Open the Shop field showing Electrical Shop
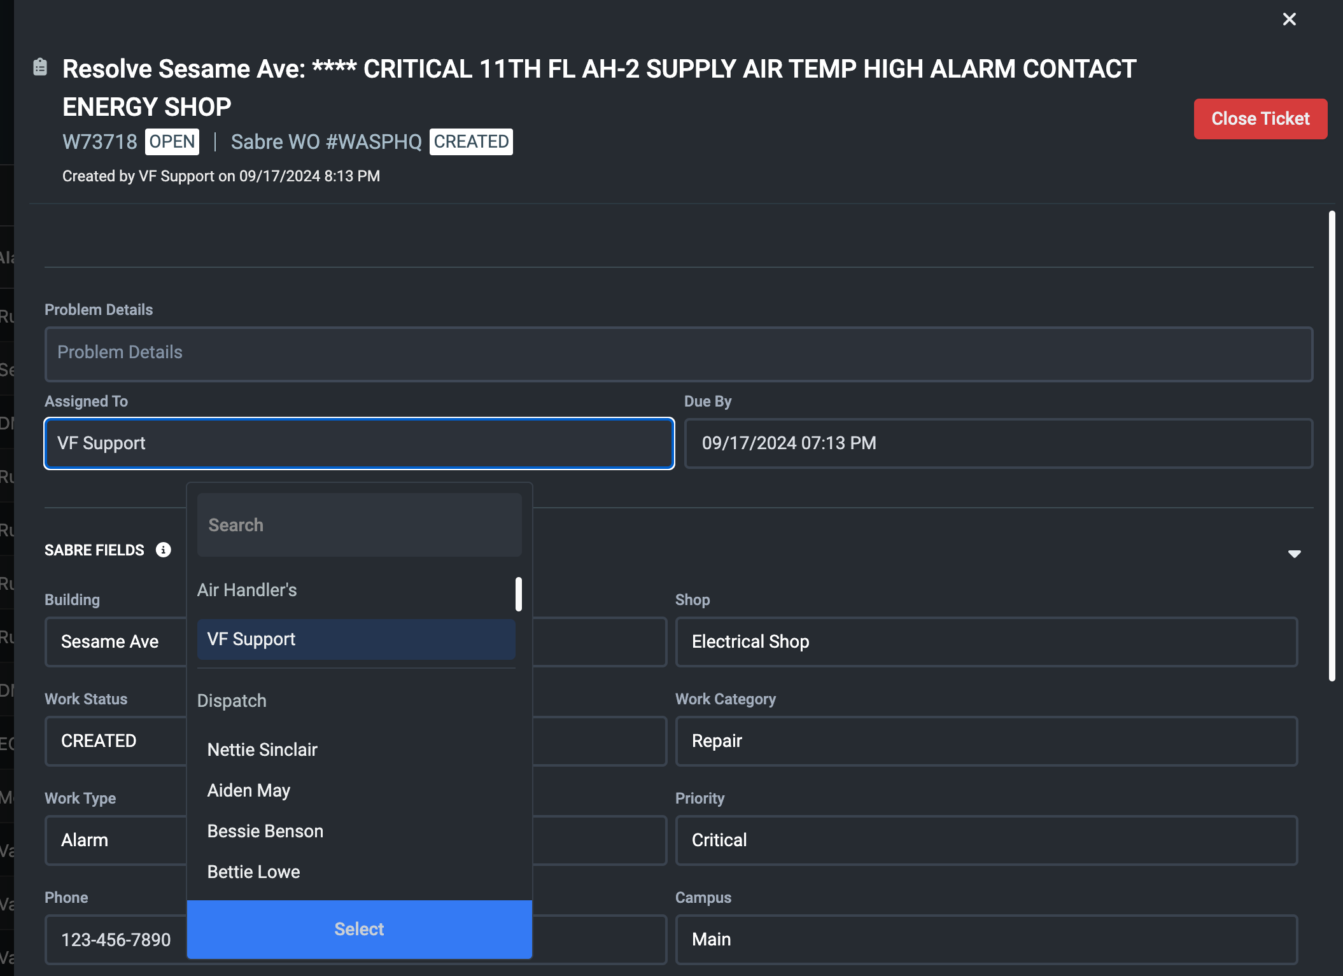Image resolution: width=1343 pixels, height=976 pixels. (986, 641)
